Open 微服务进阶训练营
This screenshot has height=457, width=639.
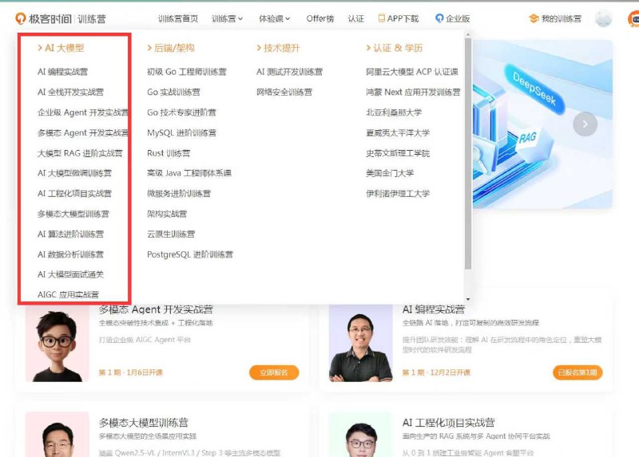[179, 194]
